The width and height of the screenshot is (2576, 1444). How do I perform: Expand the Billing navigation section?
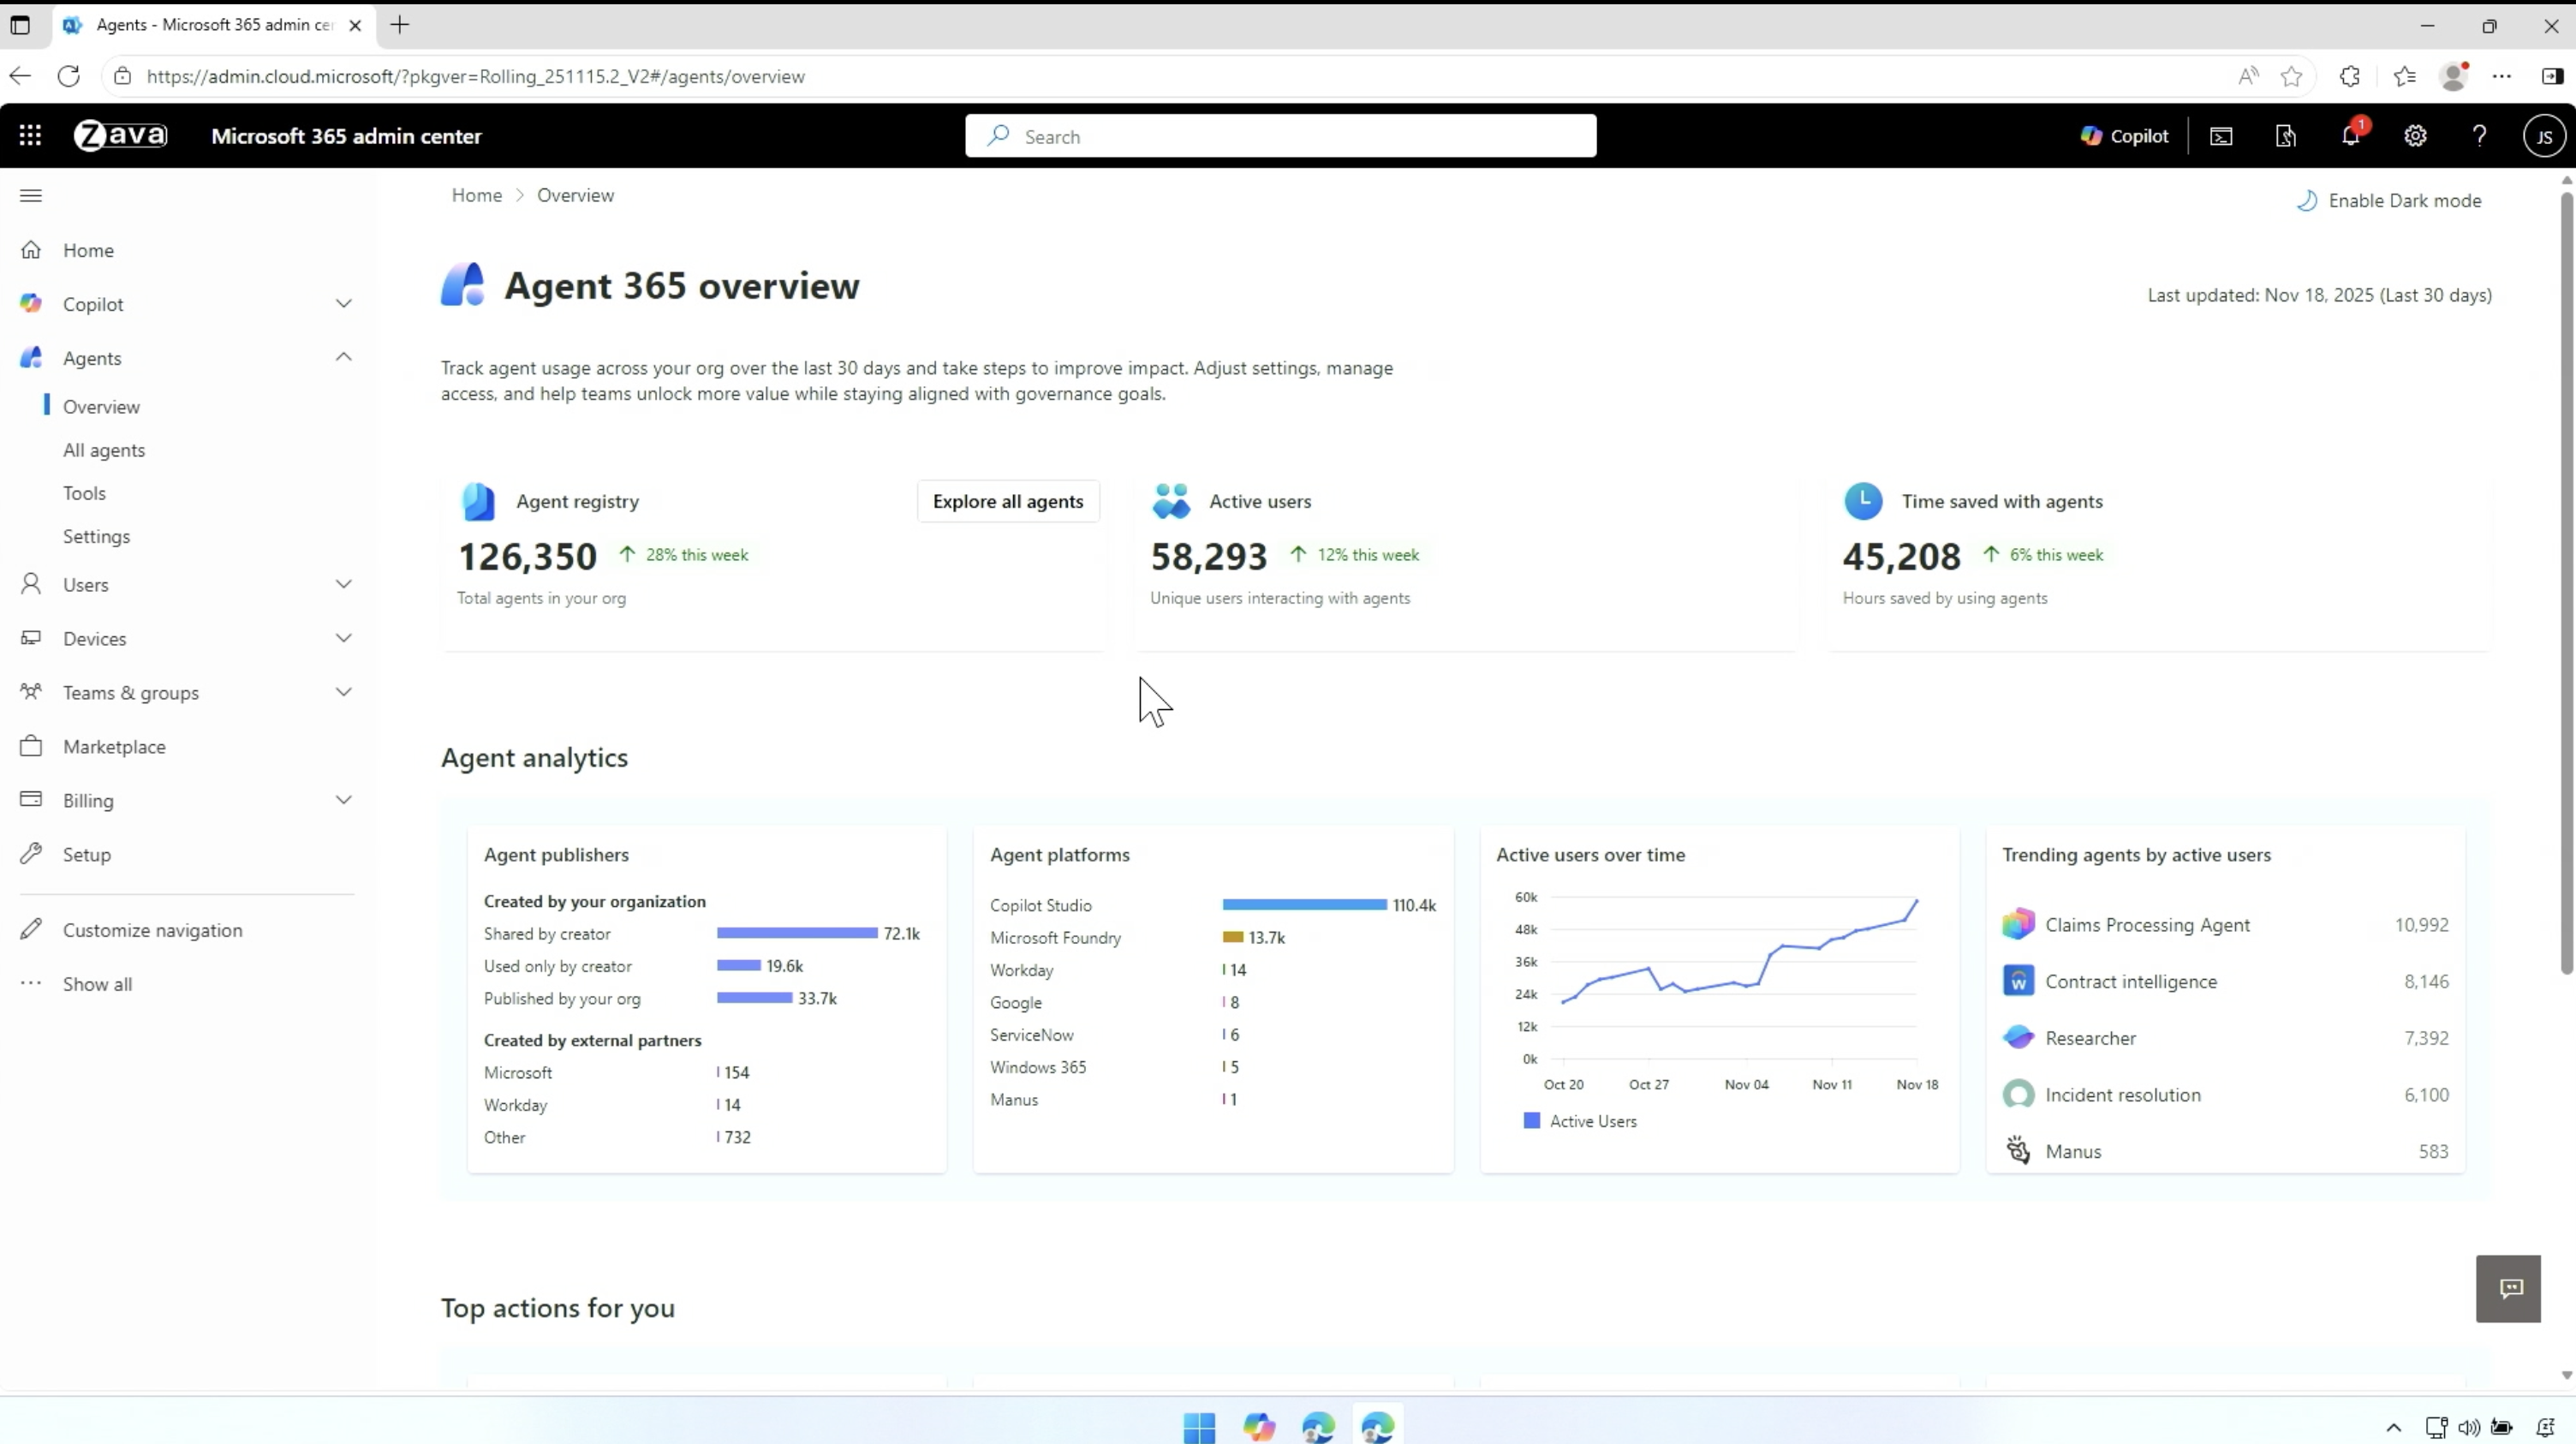(343, 800)
